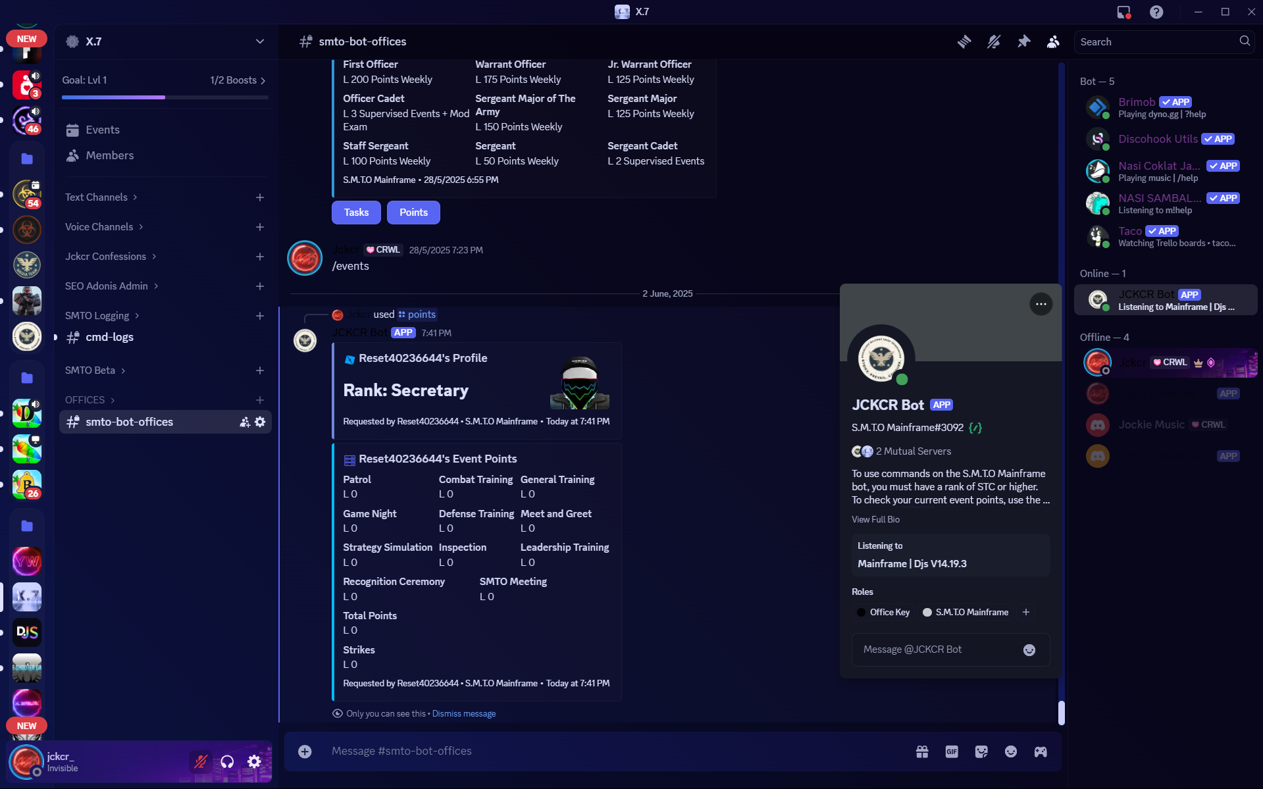Image resolution: width=1263 pixels, height=789 pixels.
Task: Open the gift menu in the message bar
Action: 922,751
